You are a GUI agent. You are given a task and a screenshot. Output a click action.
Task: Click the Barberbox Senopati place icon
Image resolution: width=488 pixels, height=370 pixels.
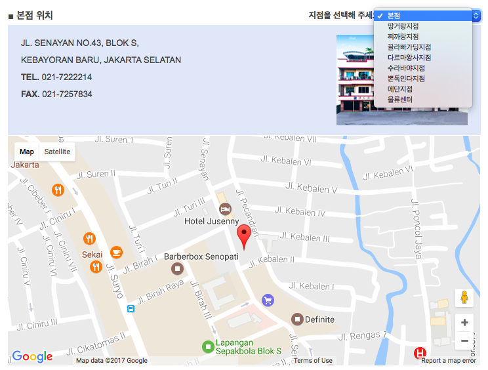(177, 268)
